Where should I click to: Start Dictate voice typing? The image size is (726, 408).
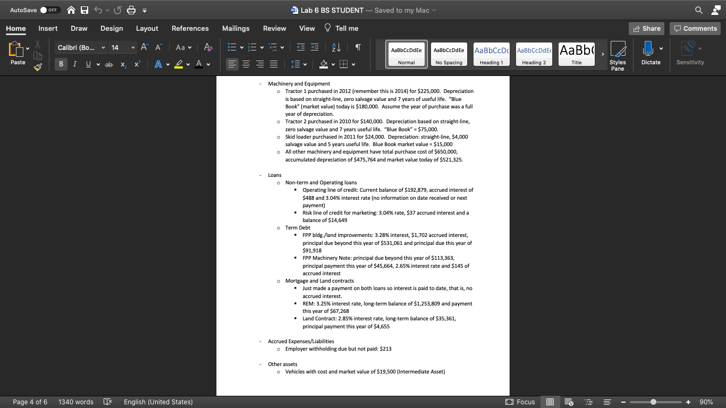pyautogui.click(x=651, y=53)
